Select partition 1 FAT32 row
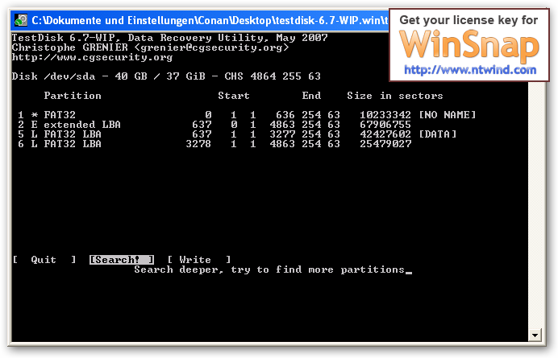 click(x=247, y=115)
